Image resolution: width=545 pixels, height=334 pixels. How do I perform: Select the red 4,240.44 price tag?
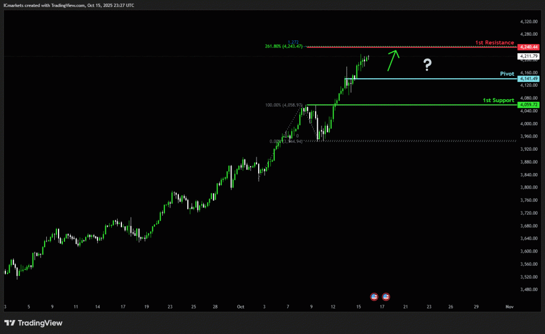tap(528, 47)
